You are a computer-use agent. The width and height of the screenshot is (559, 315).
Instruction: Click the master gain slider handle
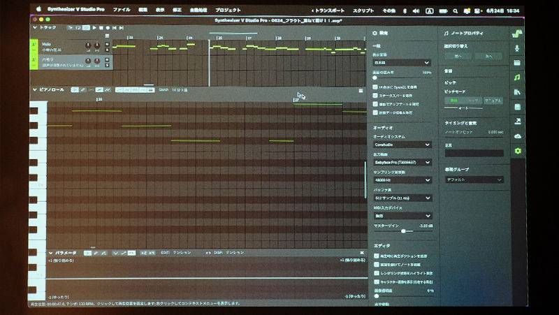402,230
